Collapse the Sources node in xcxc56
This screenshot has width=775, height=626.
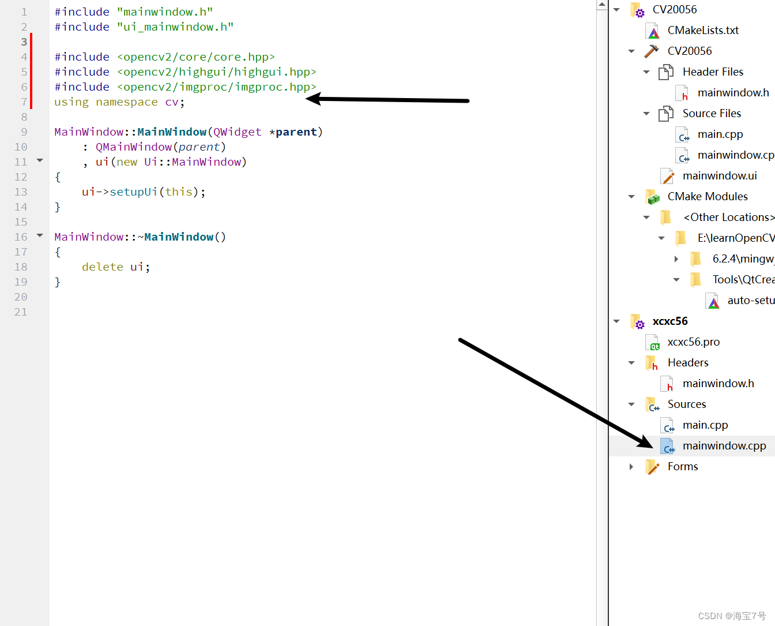tap(631, 404)
